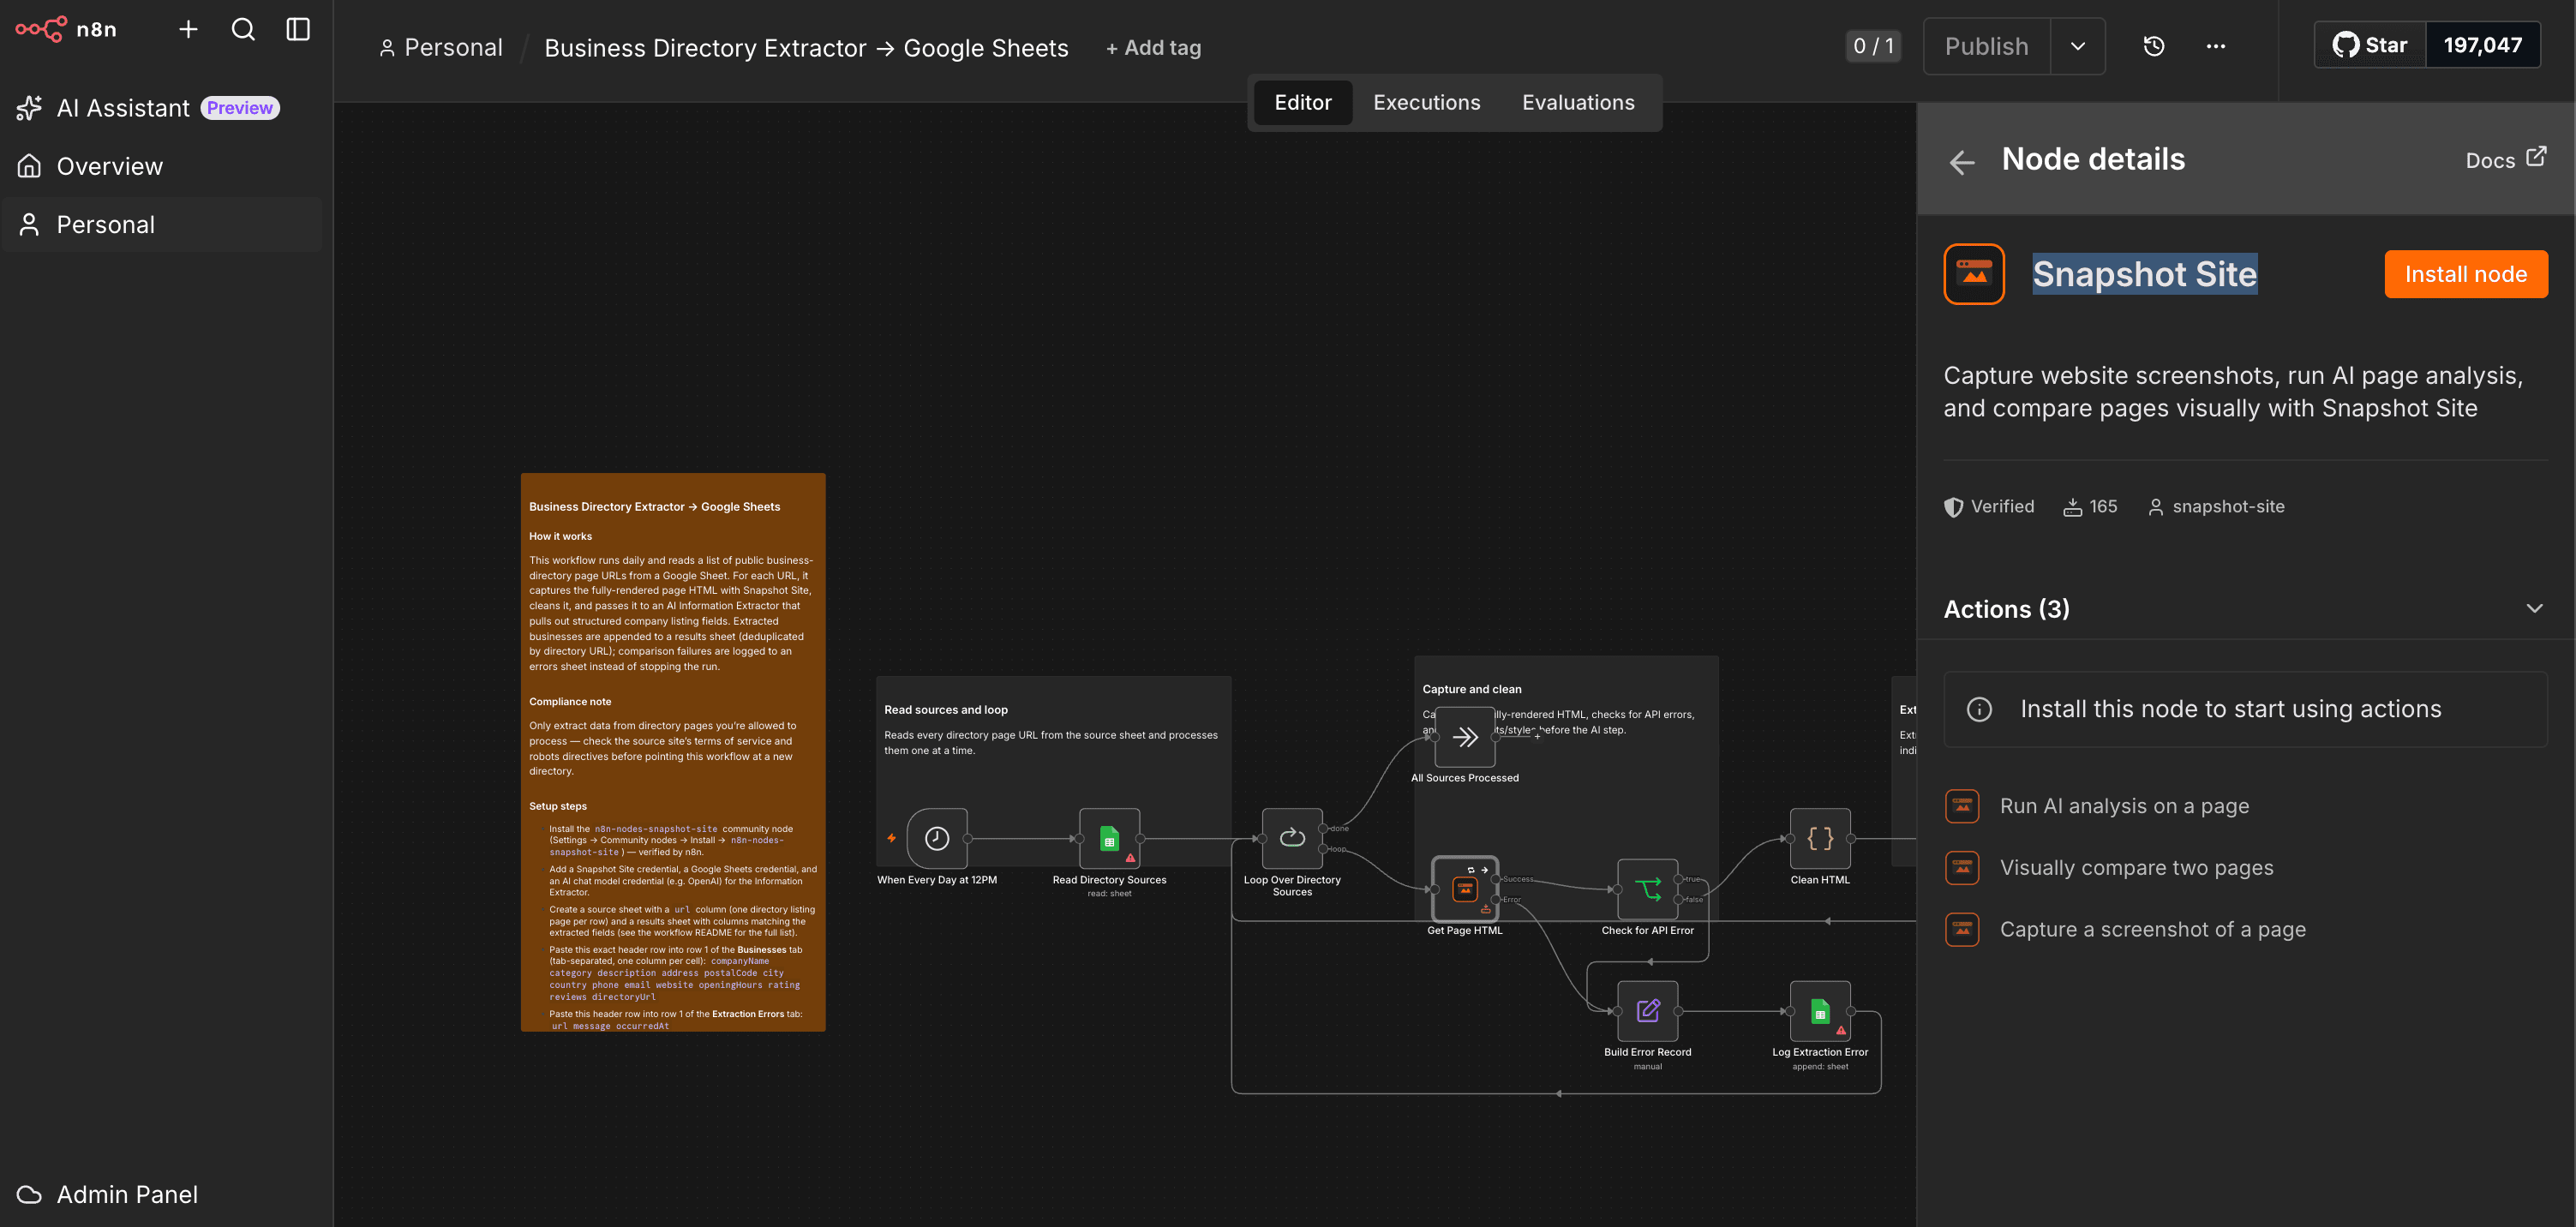2576x1227 pixels.
Task: Click Install node button
Action: coord(2465,274)
